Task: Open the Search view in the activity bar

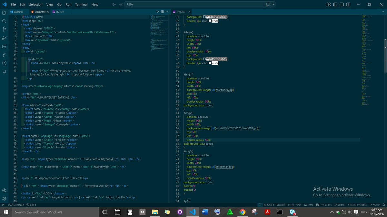Action: [4, 21]
